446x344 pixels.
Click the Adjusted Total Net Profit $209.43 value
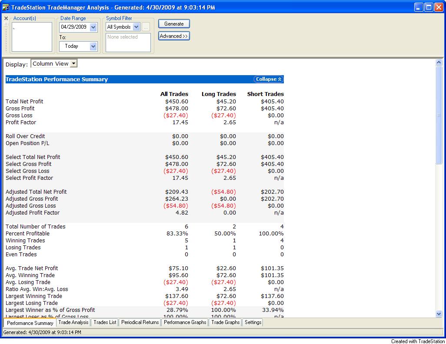[x=176, y=192]
